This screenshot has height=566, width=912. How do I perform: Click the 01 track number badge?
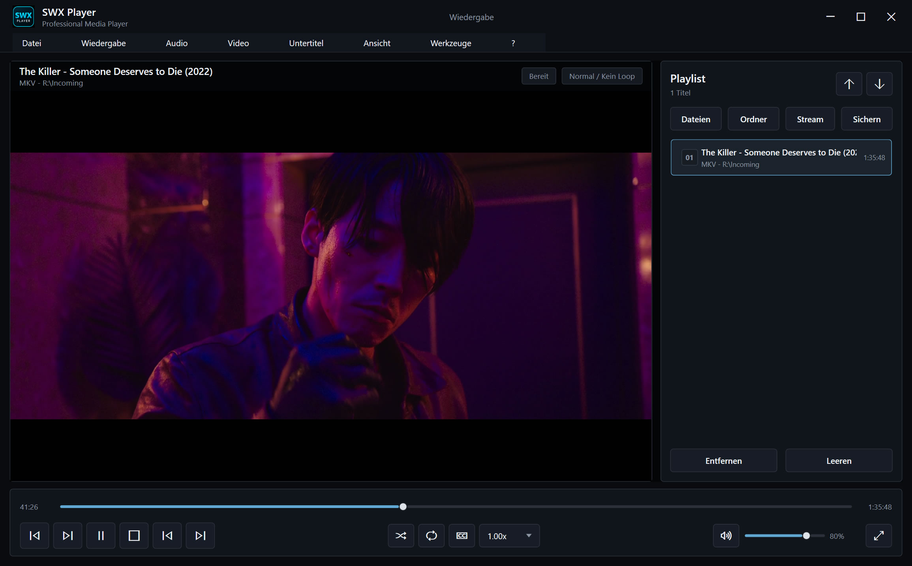pyautogui.click(x=689, y=157)
